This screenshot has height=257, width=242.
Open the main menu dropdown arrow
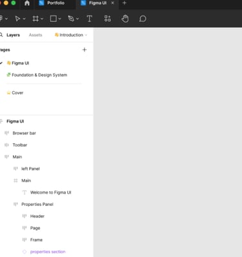[6, 19]
